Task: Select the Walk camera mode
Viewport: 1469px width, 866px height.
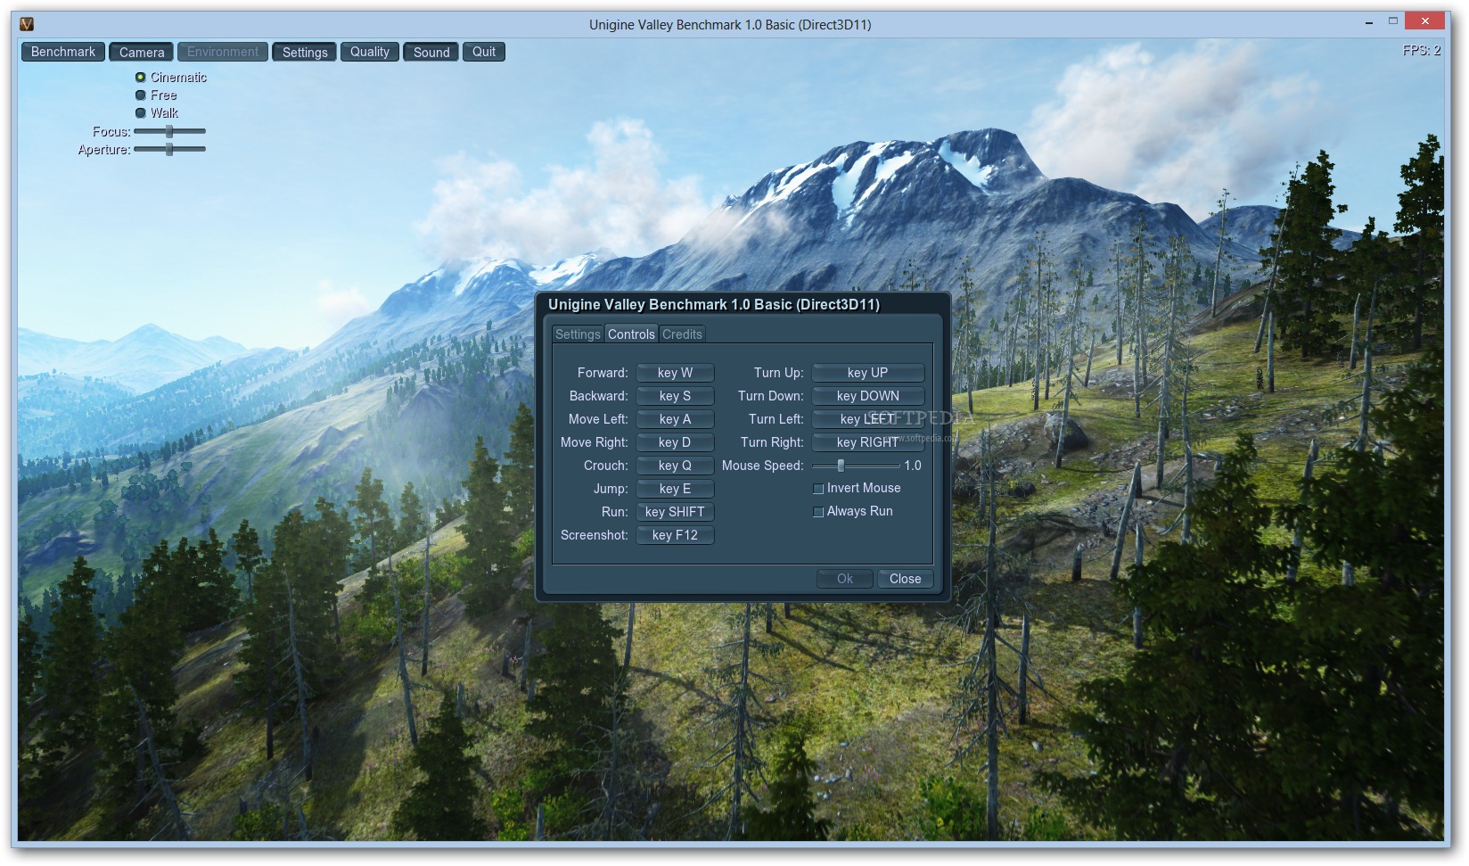Action: click(141, 113)
